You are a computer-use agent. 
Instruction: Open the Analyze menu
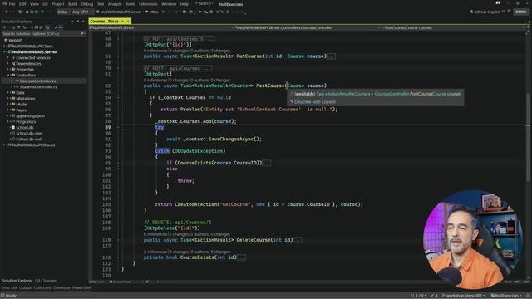115,4
